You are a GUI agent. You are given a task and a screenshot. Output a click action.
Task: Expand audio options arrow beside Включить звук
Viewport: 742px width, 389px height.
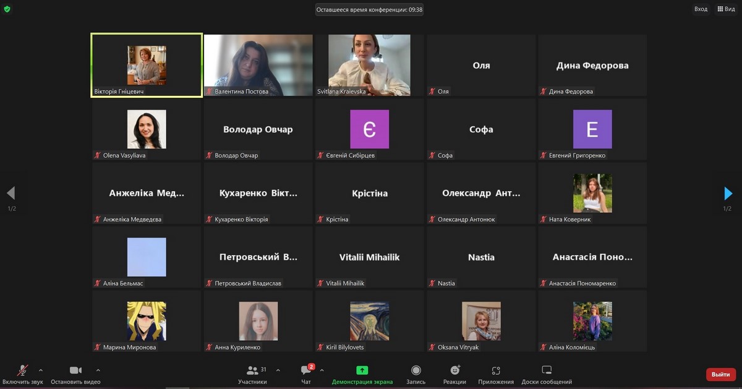click(41, 370)
